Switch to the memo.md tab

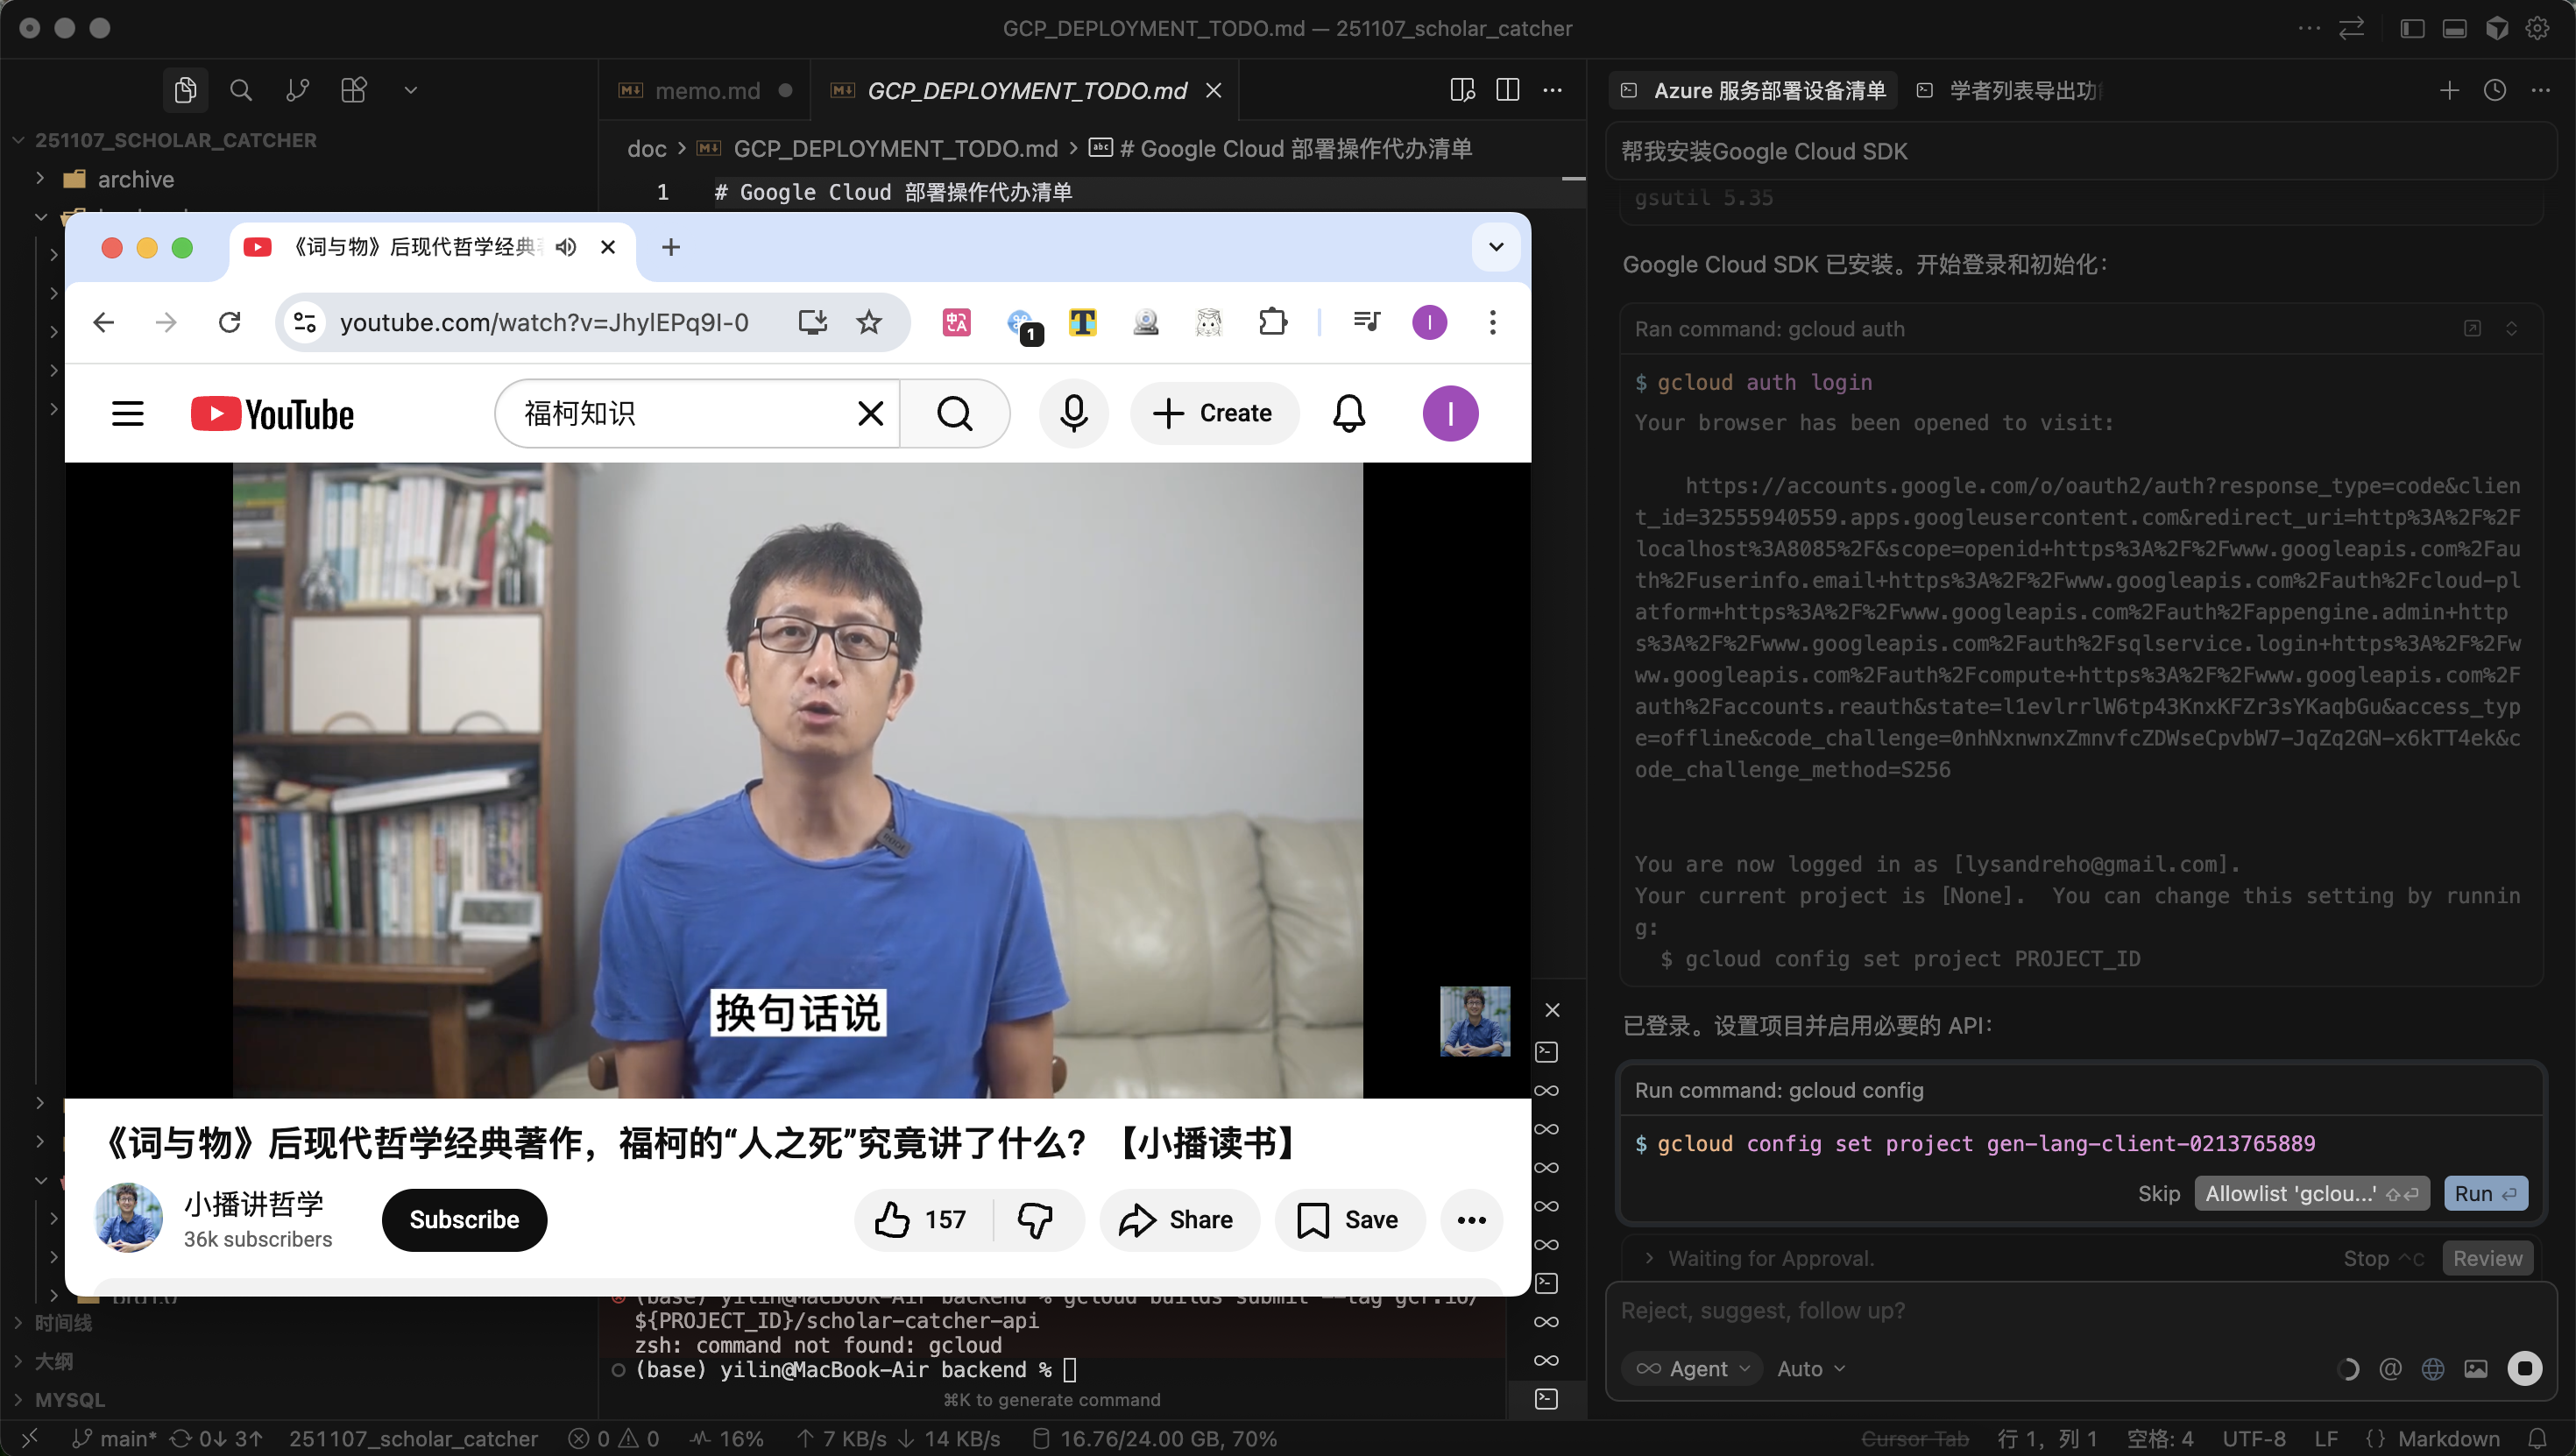(706, 90)
